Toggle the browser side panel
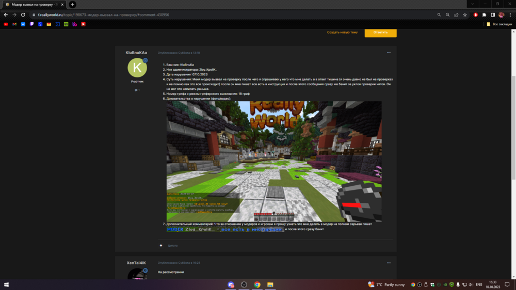 point(493,15)
